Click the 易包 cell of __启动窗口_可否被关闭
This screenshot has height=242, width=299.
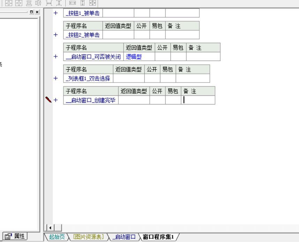178,57
